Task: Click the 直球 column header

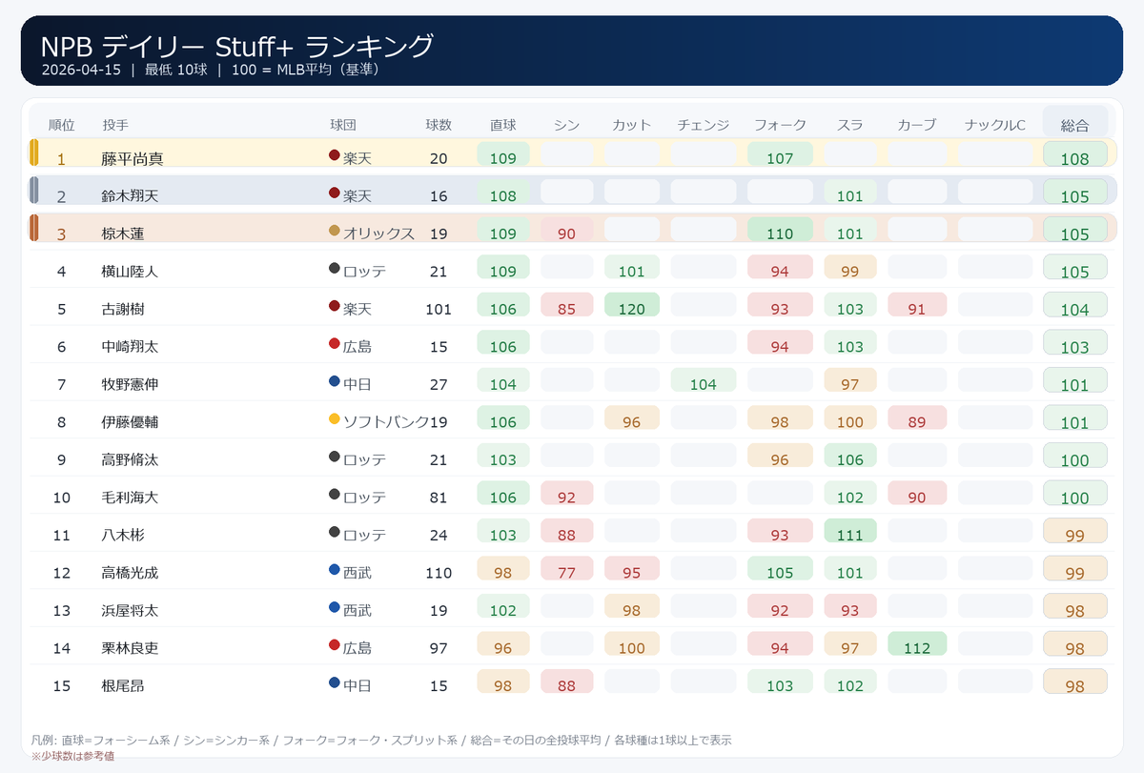Action: pyautogui.click(x=503, y=125)
